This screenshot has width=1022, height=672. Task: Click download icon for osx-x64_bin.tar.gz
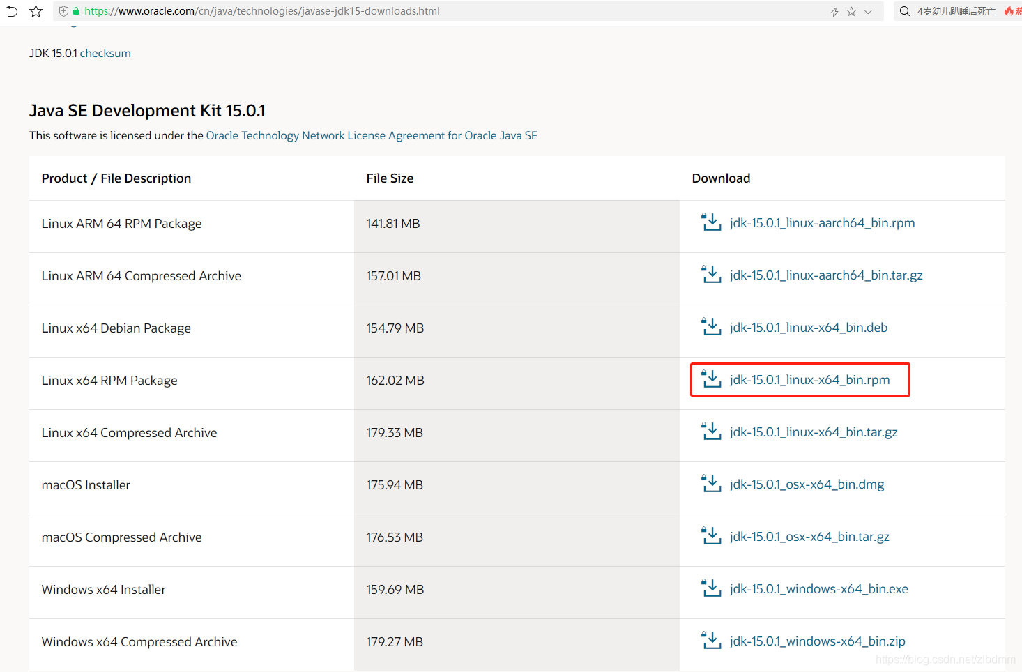pos(711,536)
